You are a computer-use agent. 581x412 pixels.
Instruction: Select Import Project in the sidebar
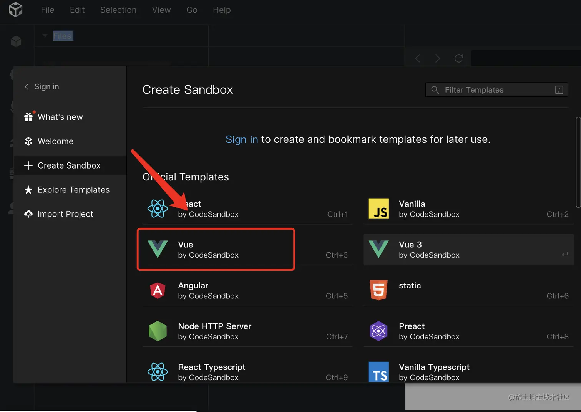point(65,214)
